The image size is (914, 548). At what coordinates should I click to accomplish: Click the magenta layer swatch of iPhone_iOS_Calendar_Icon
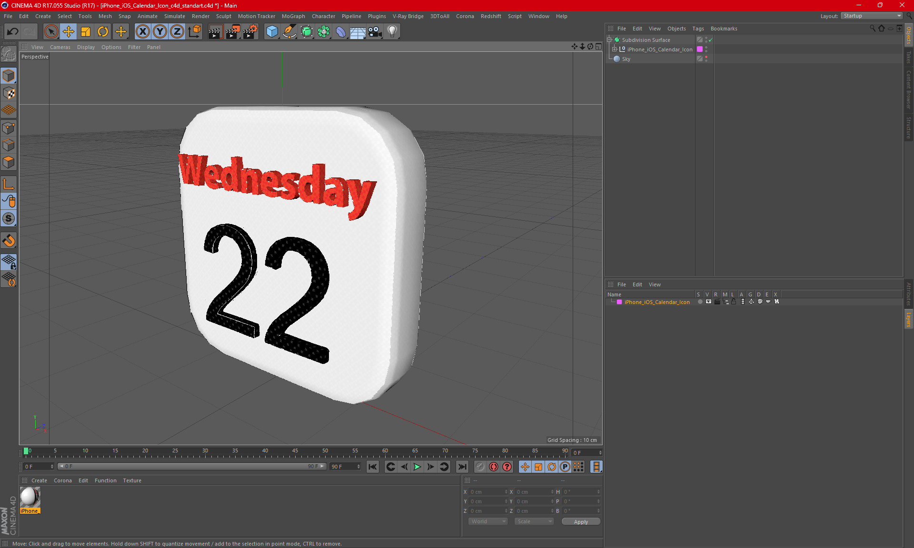click(x=700, y=49)
